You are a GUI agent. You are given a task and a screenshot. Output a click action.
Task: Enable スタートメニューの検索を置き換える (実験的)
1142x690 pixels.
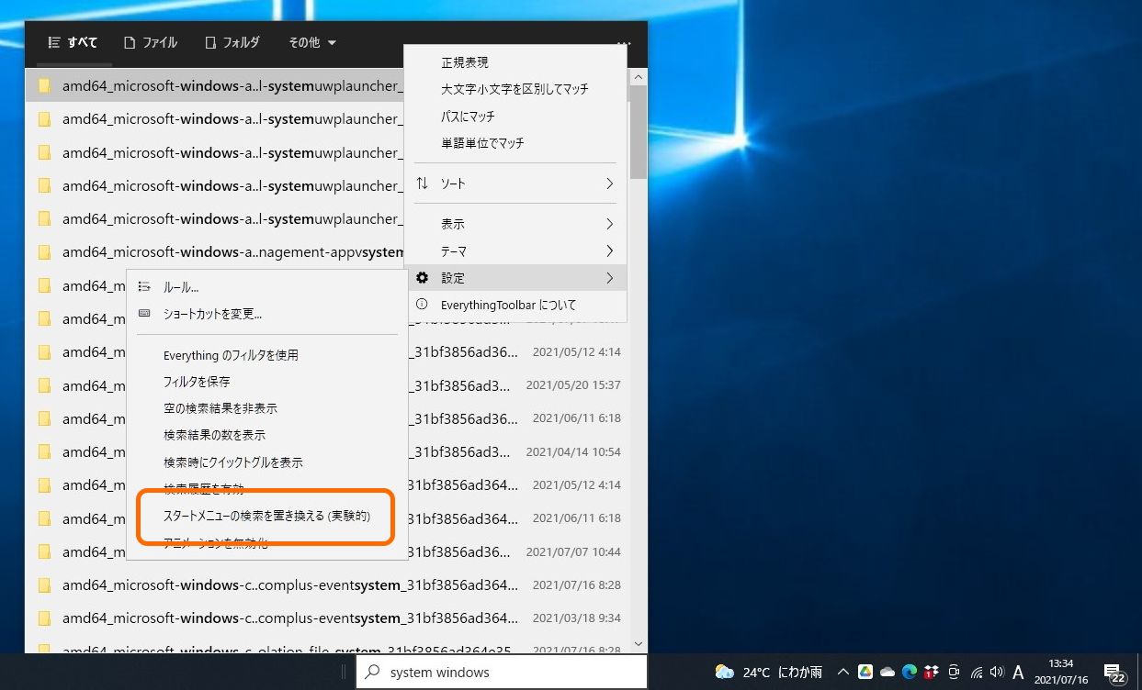[x=266, y=517]
